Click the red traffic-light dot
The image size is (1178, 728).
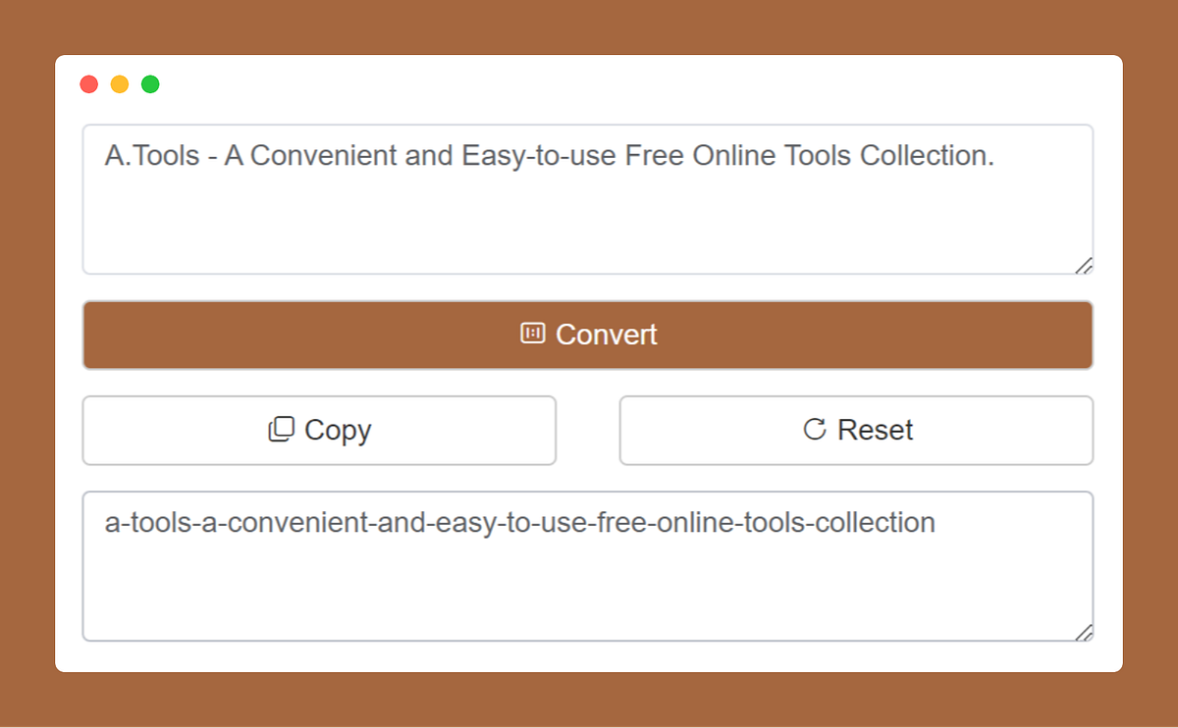pyautogui.click(x=88, y=84)
